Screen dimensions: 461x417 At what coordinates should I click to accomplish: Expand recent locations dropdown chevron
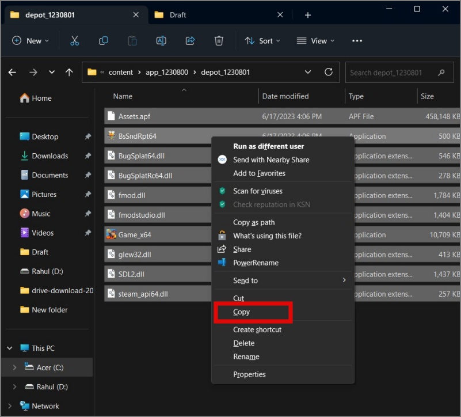click(x=52, y=72)
